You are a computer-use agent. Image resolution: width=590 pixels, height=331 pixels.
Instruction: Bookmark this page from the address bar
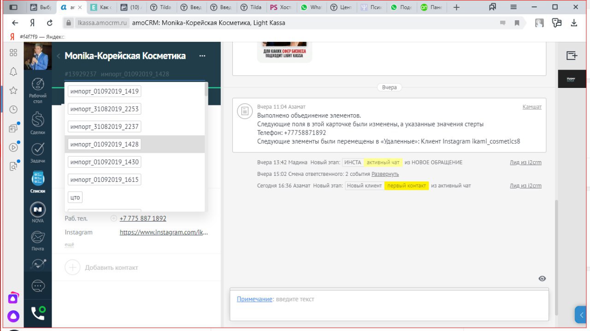(517, 23)
